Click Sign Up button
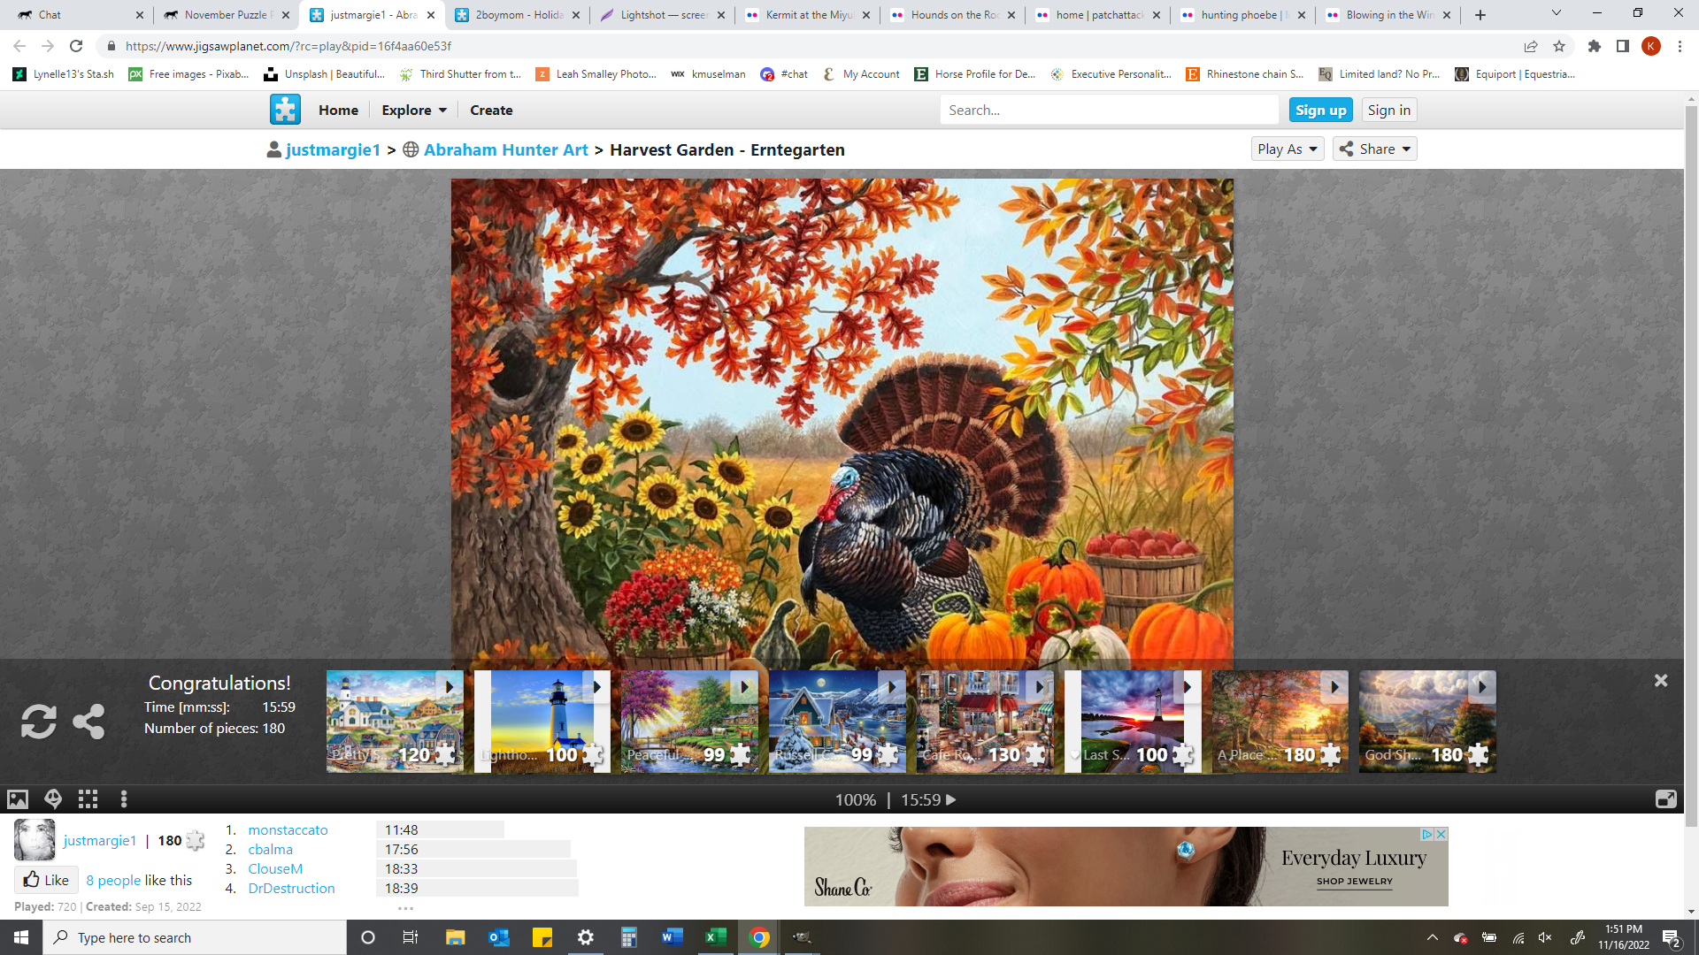The width and height of the screenshot is (1699, 955). pyautogui.click(x=1318, y=110)
